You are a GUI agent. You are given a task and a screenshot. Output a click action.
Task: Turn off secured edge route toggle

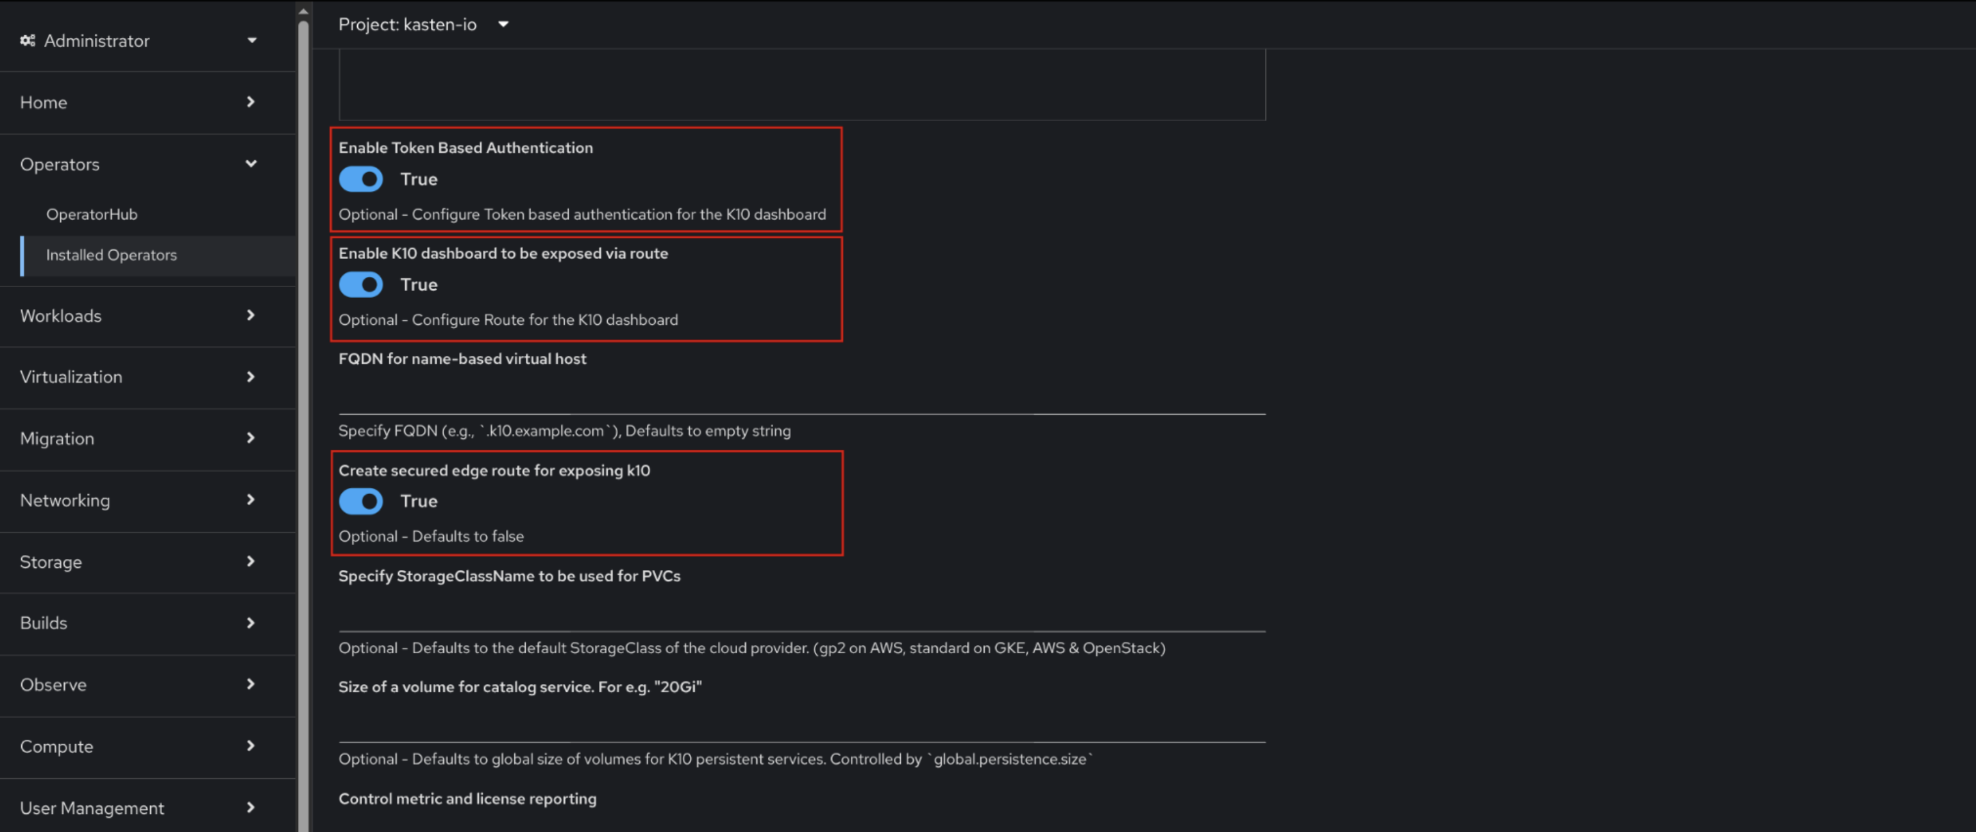(360, 501)
